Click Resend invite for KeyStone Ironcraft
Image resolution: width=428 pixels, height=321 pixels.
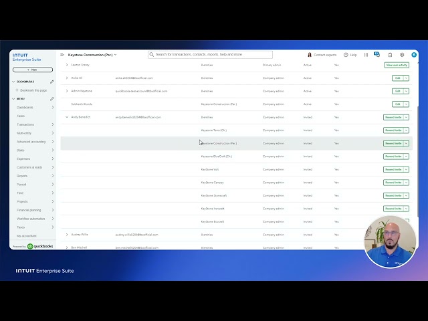393,209
